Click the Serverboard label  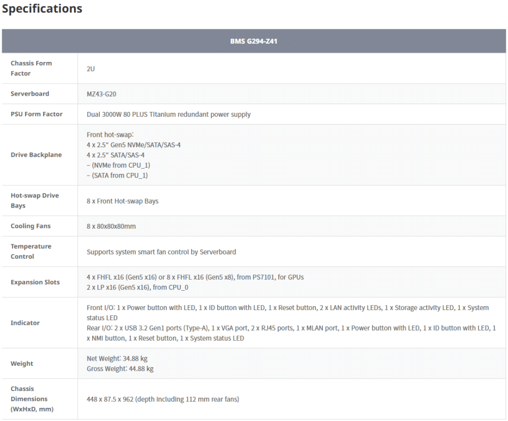tap(30, 94)
